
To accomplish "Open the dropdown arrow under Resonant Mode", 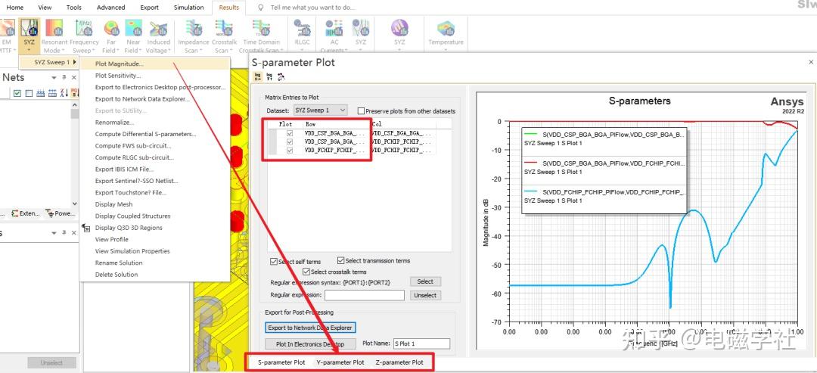I will (x=63, y=51).
